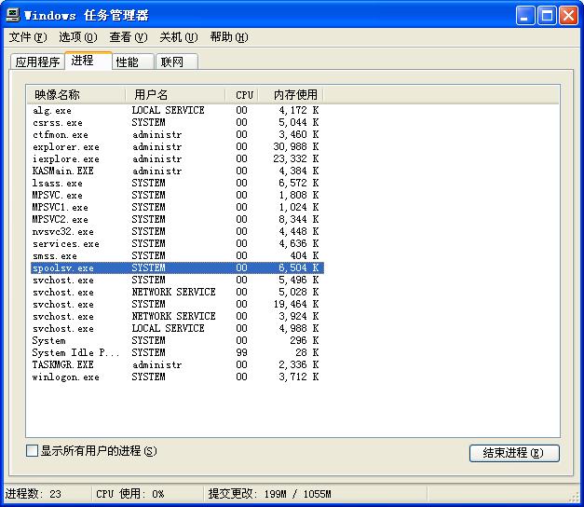Select the lsass.exe process
Image resolution: width=584 pixels, height=507 pixels.
[177, 183]
